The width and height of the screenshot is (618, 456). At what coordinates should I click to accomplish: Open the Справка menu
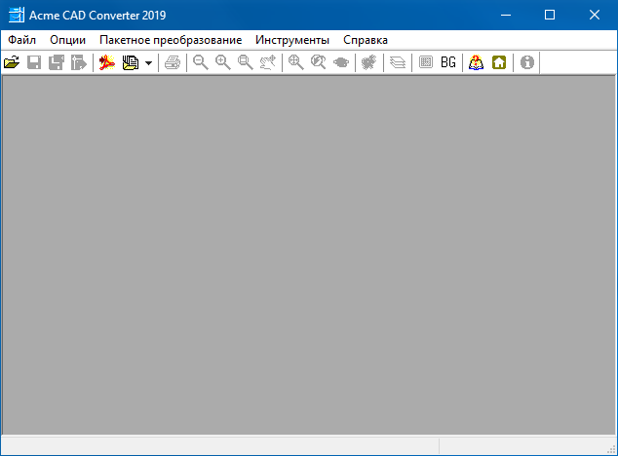click(366, 40)
